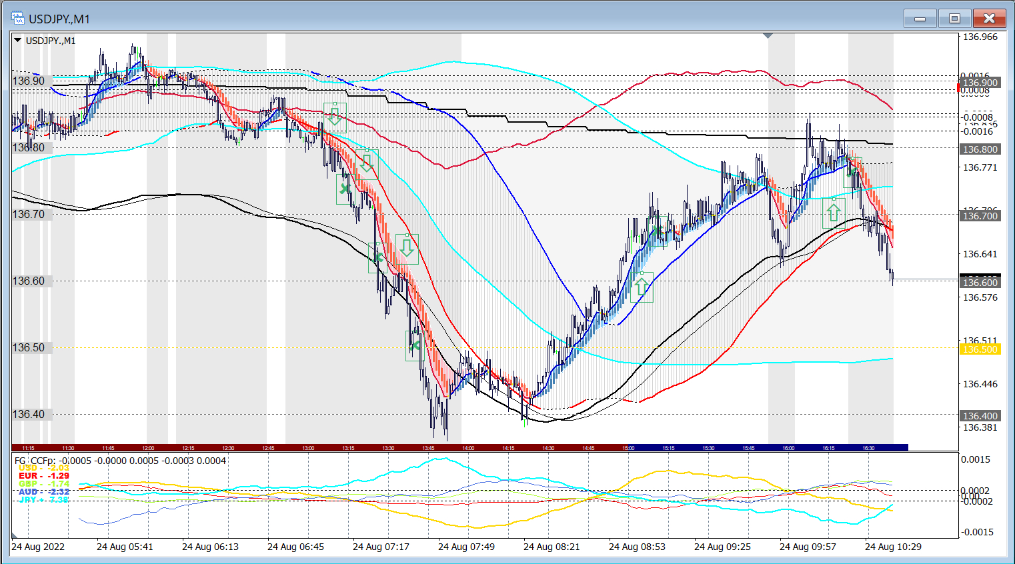Open the USDJPY.,M1 chart dropdown triangle
The image size is (1015, 564).
(x=17, y=41)
